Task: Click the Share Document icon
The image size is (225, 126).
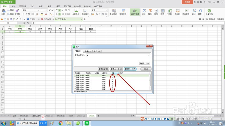Action: coord(209,11)
